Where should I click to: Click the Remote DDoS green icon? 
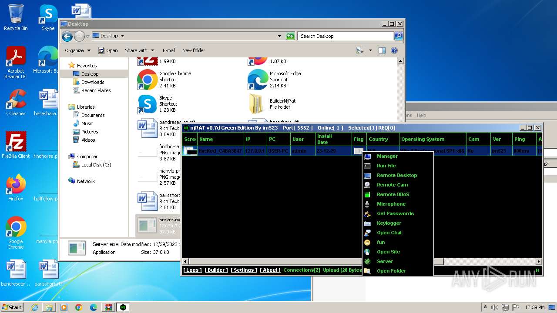click(x=368, y=194)
